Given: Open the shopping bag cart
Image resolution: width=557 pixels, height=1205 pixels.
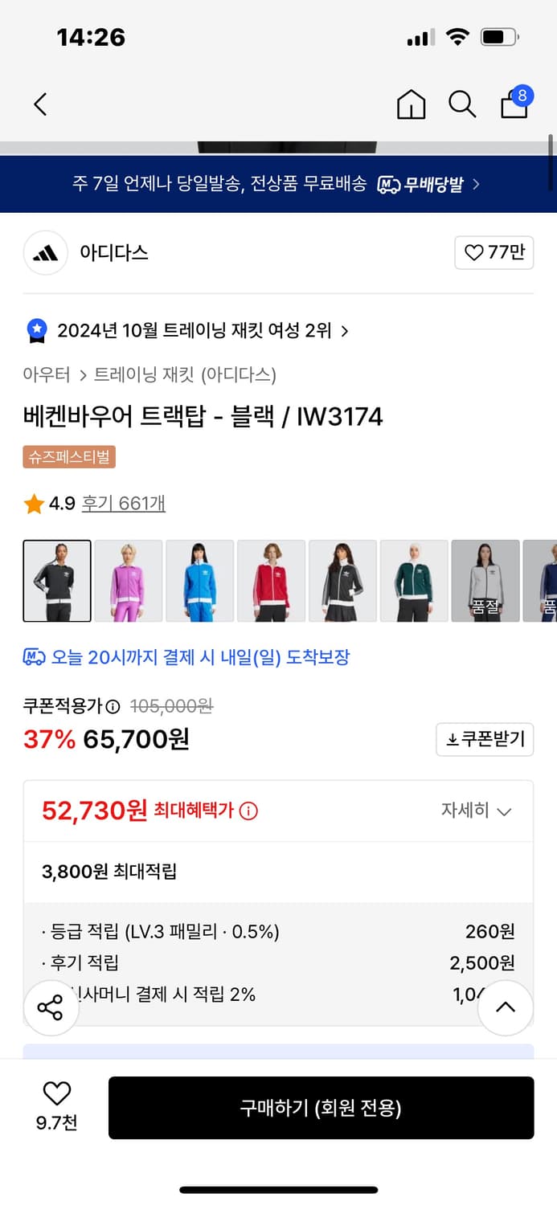Looking at the screenshot, I should click(514, 104).
